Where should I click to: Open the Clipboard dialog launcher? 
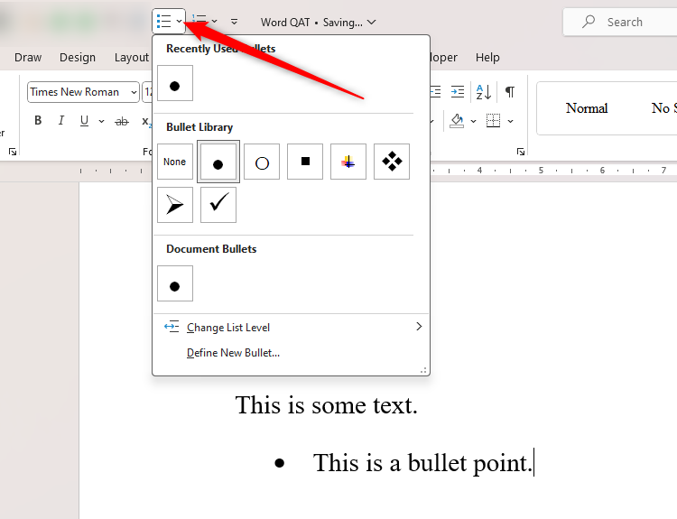tap(13, 151)
